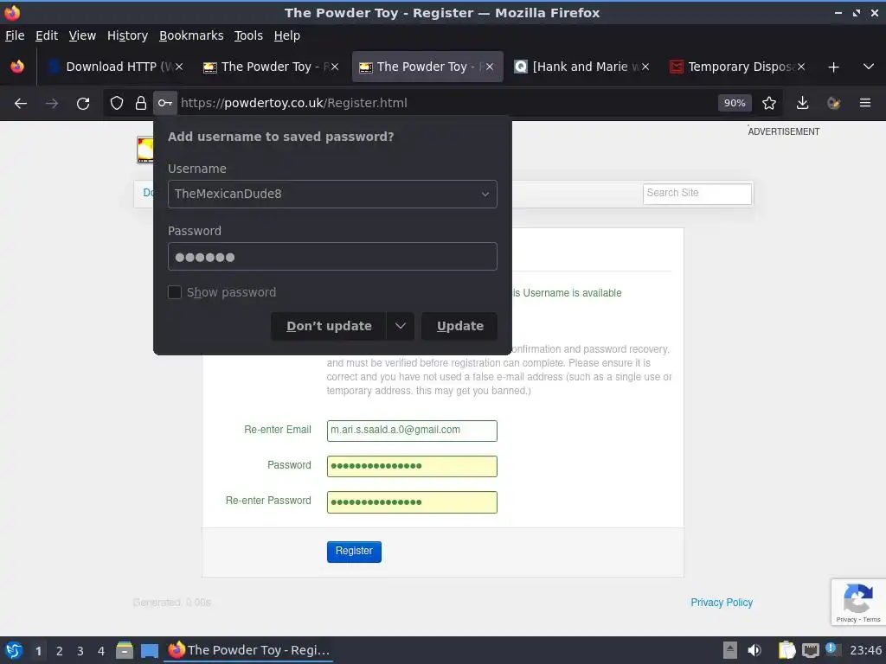Open tracking protection shield icon
Viewport: 886px width, 664px height.
(x=117, y=103)
